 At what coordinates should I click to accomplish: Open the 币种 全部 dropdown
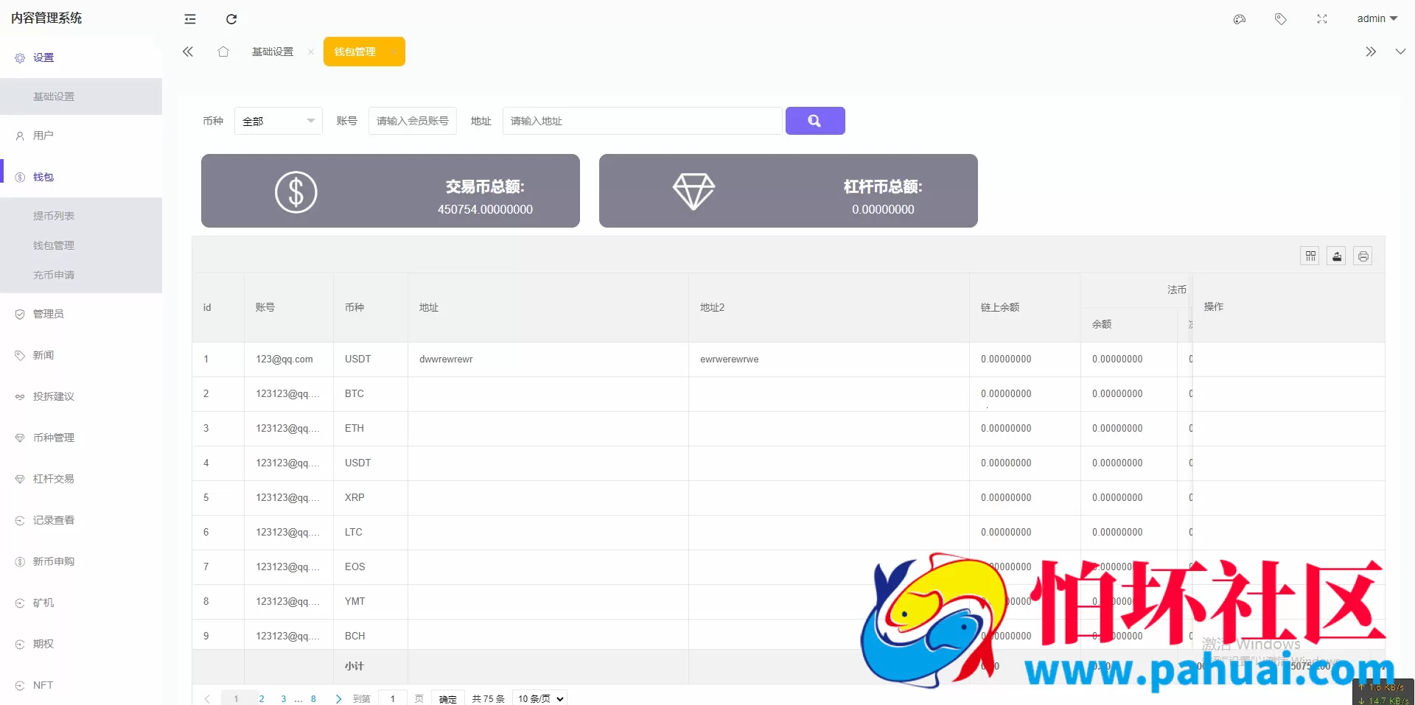[279, 121]
